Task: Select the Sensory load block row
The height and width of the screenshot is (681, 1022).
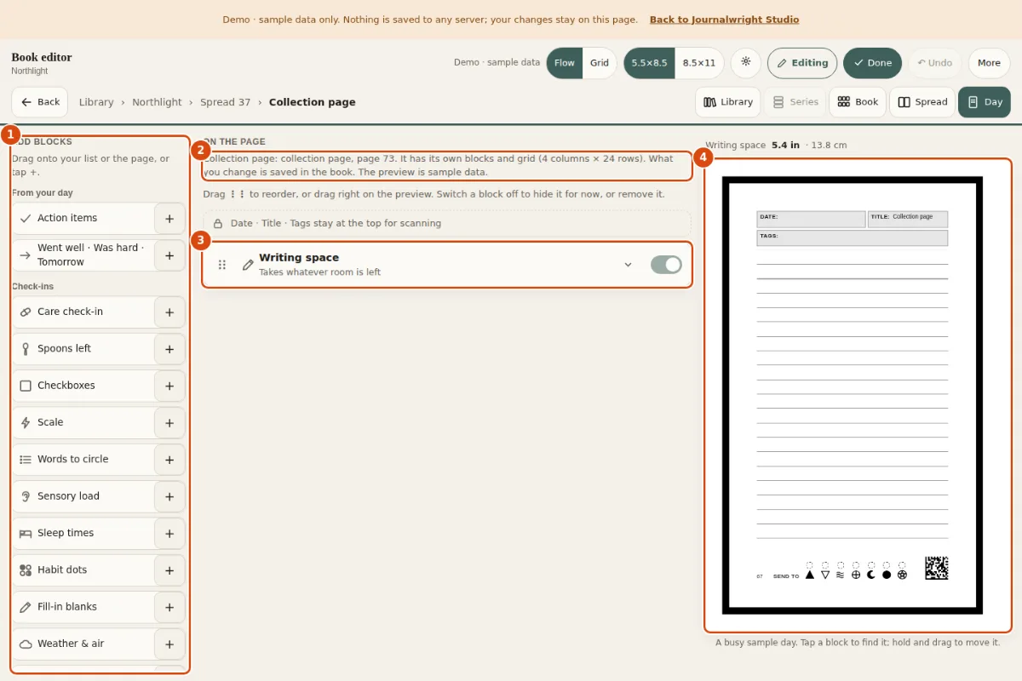Action: click(83, 495)
